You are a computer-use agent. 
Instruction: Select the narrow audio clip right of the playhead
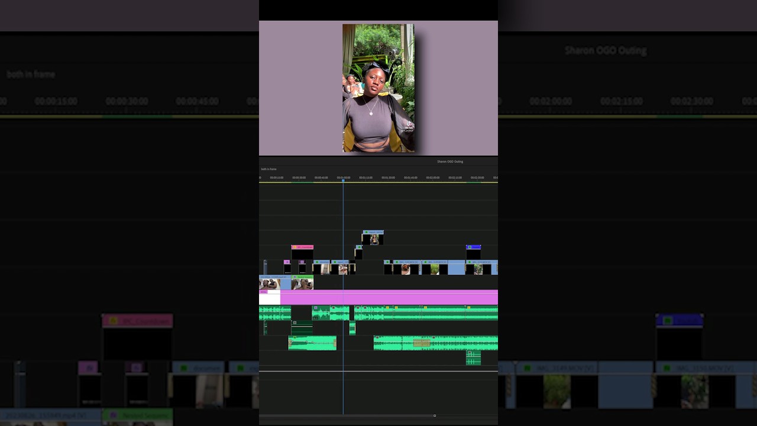point(352,327)
